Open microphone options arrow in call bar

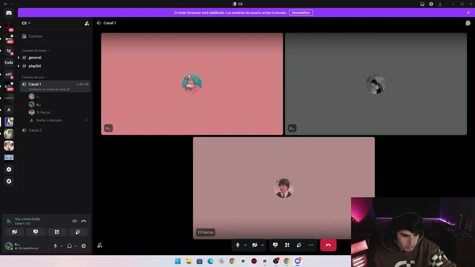[x=245, y=245]
